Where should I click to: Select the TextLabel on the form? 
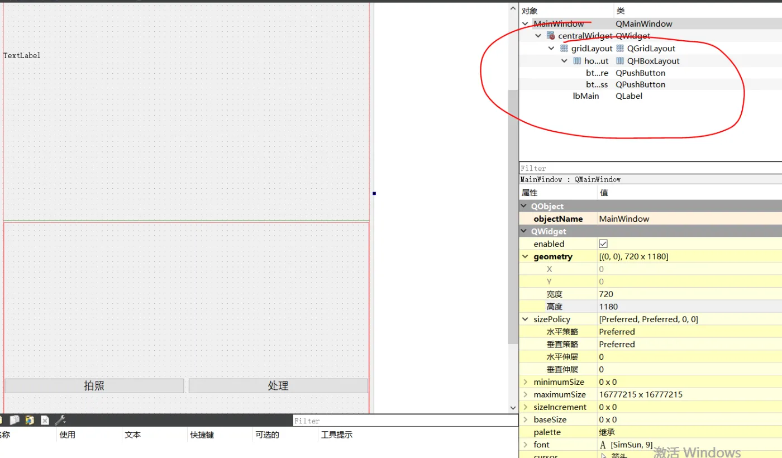tap(22, 55)
